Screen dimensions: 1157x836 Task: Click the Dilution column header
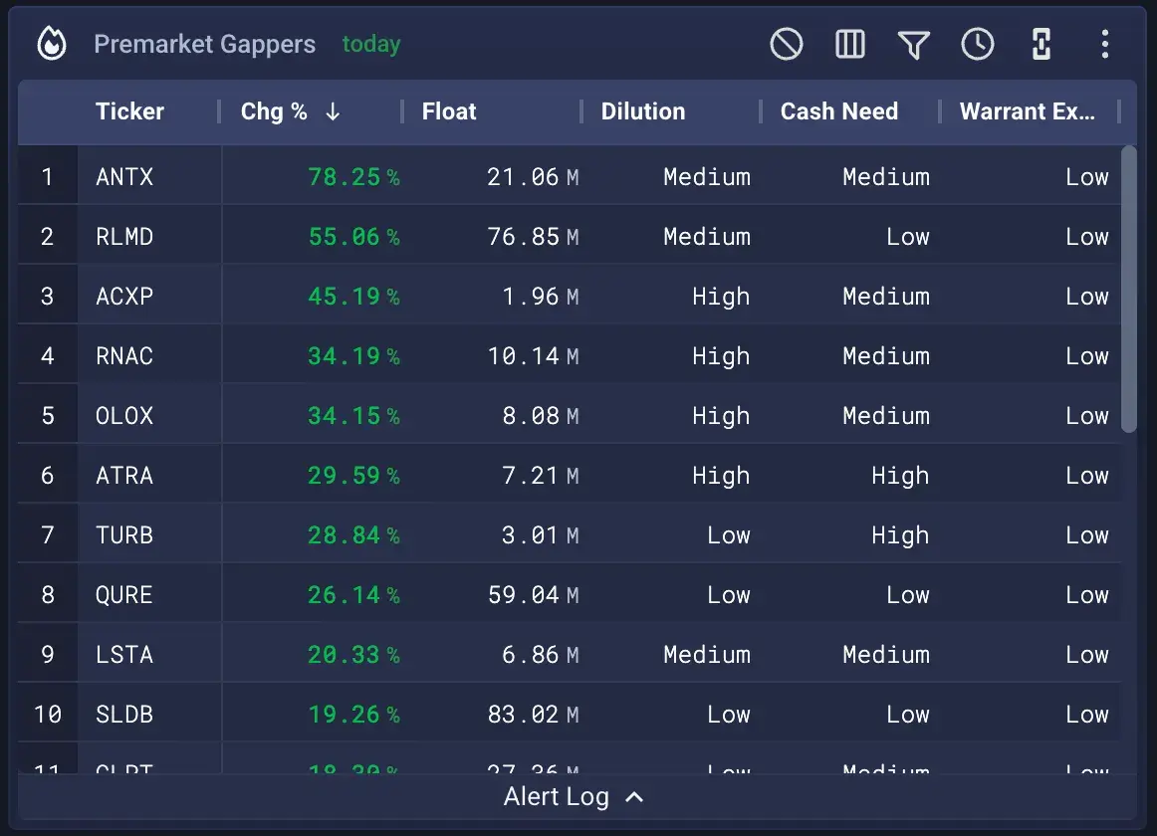(643, 111)
